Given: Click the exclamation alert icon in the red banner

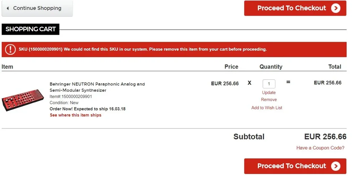Looking at the screenshot, I should point(10,49).
